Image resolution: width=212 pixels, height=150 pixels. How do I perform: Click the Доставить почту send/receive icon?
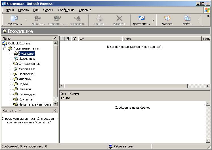(141, 18)
